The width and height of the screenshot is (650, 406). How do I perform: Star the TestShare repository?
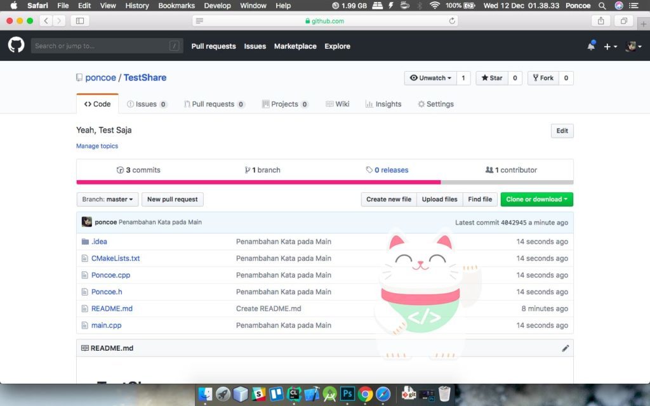492,78
